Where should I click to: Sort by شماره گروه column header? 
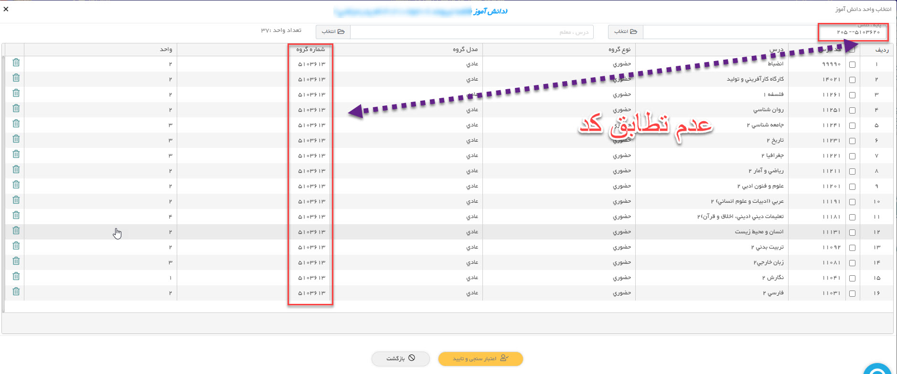click(x=310, y=49)
